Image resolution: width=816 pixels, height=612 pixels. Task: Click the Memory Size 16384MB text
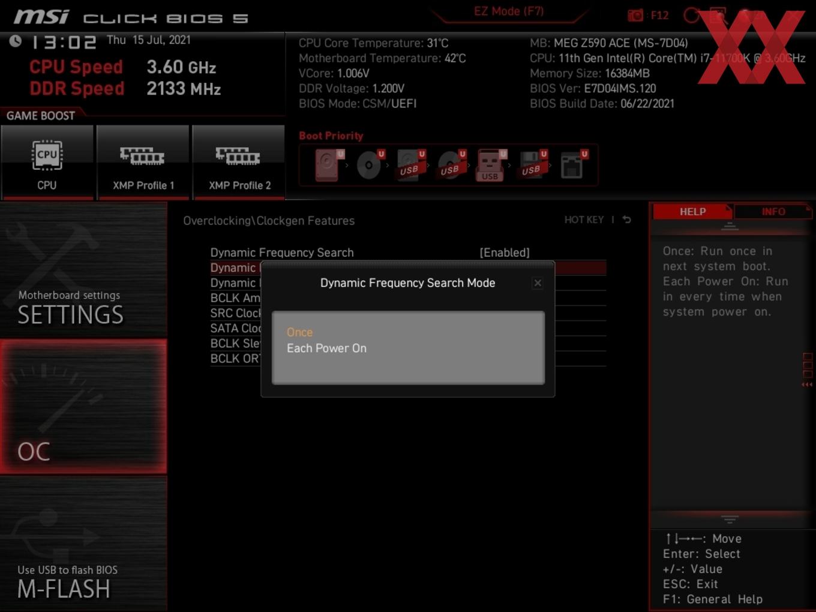point(590,73)
